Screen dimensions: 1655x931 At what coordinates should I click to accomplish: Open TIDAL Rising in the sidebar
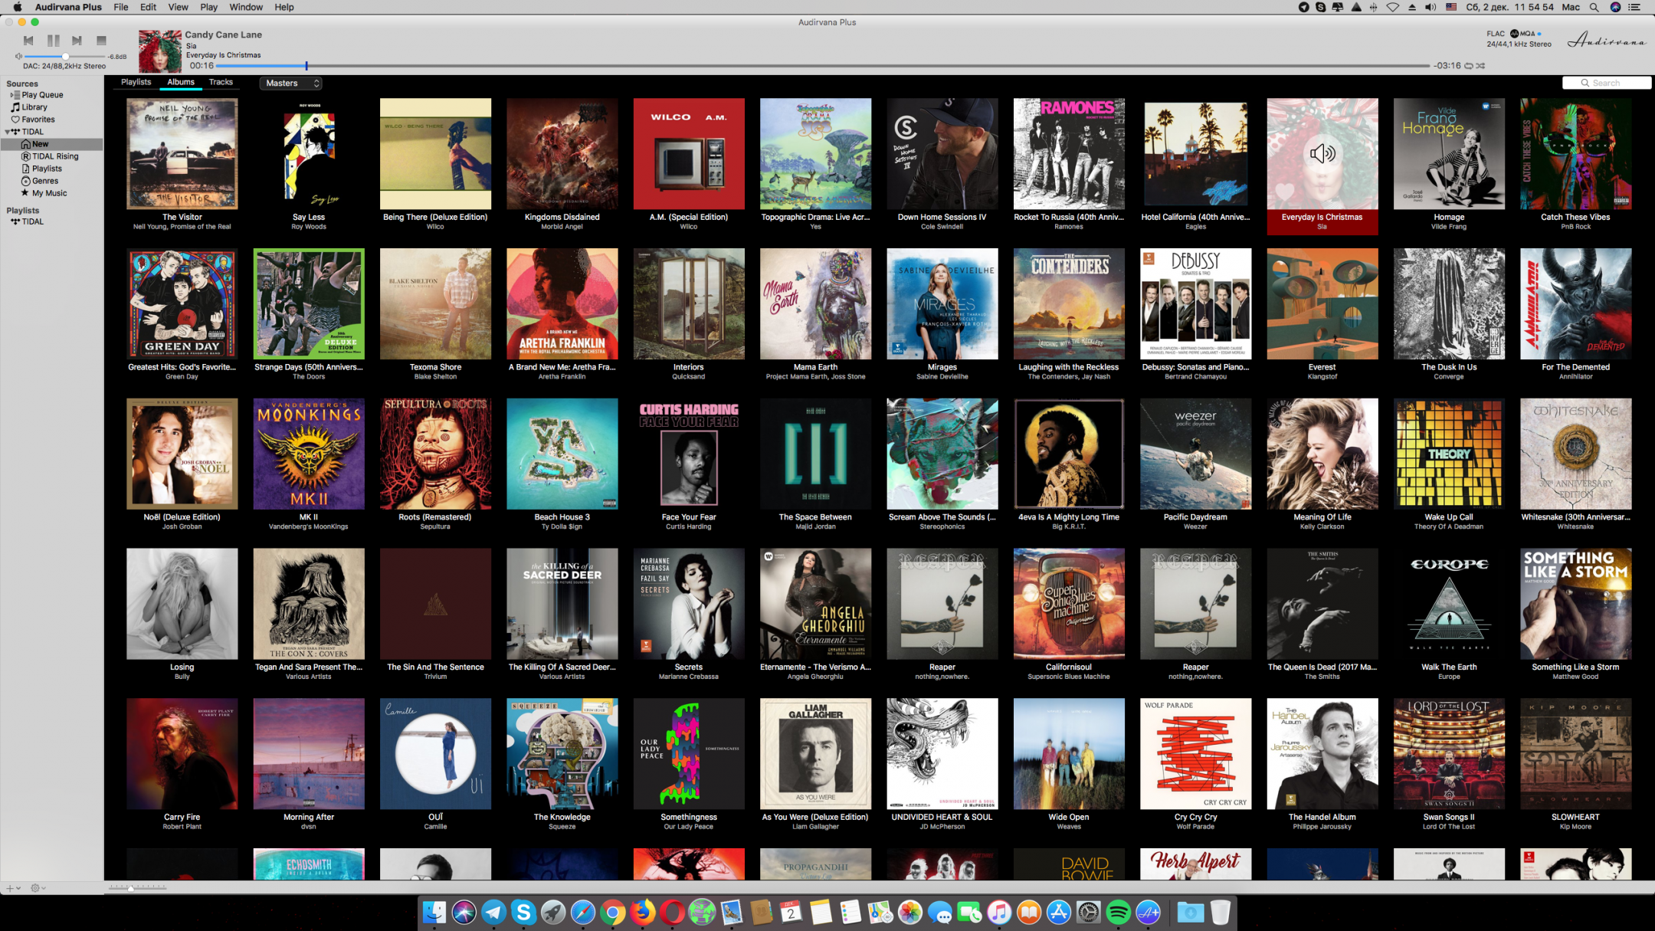pyautogui.click(x=50, y=156)
